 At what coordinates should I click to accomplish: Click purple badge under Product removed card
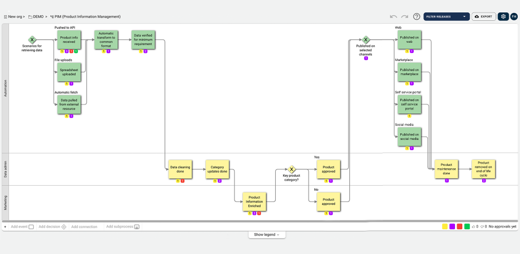tap(484, 181)
